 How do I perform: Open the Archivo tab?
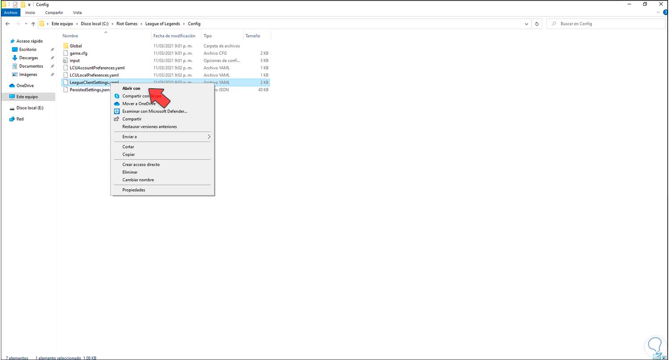tap(10, 13)
